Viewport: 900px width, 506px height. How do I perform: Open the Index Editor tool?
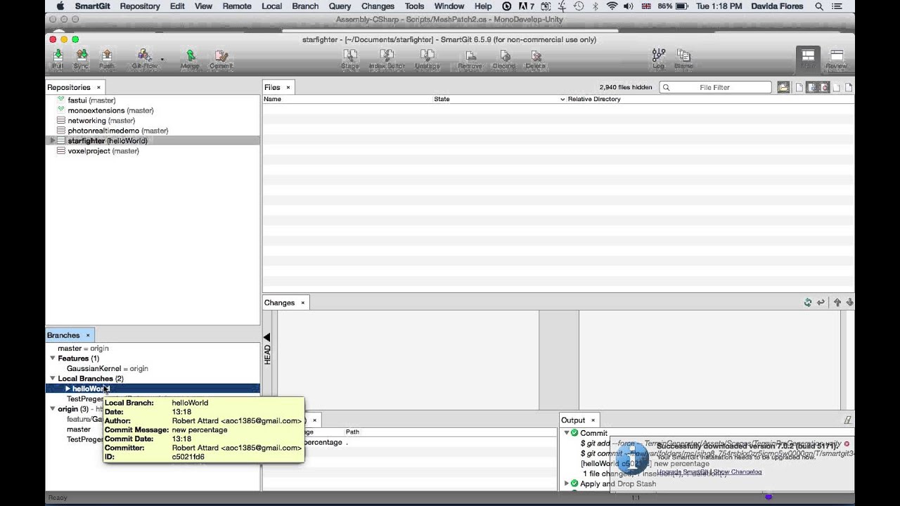pos(387,58)
